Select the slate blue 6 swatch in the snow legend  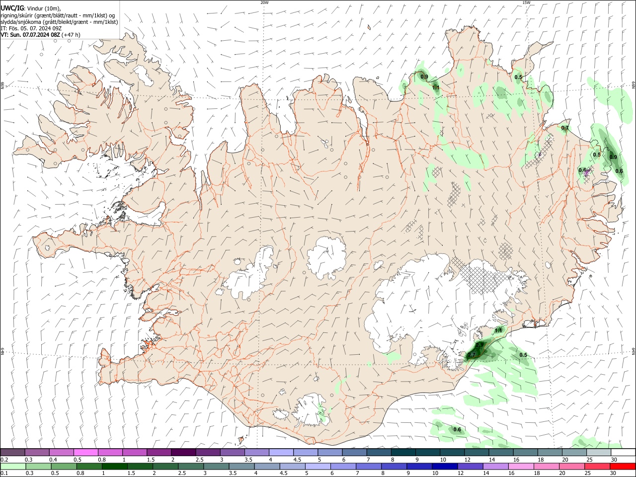[354, 452]
